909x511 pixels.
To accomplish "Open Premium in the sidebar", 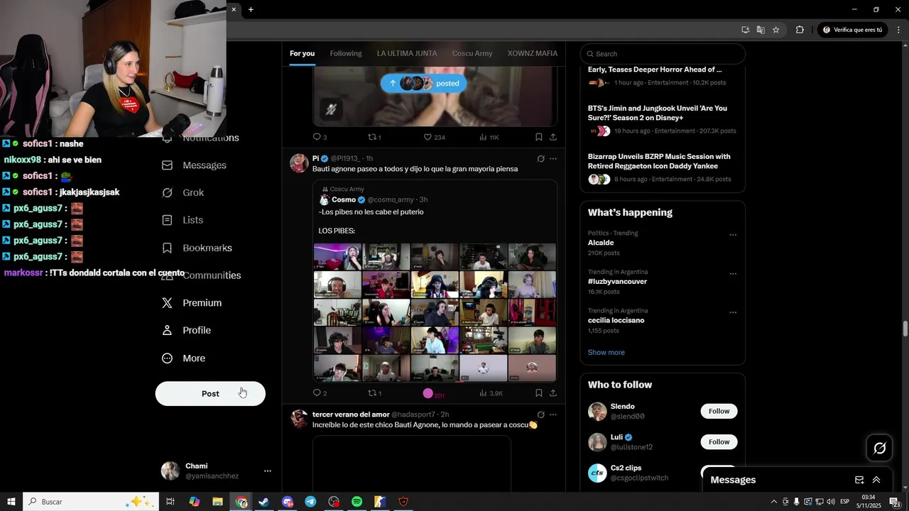I will point(191,303).
